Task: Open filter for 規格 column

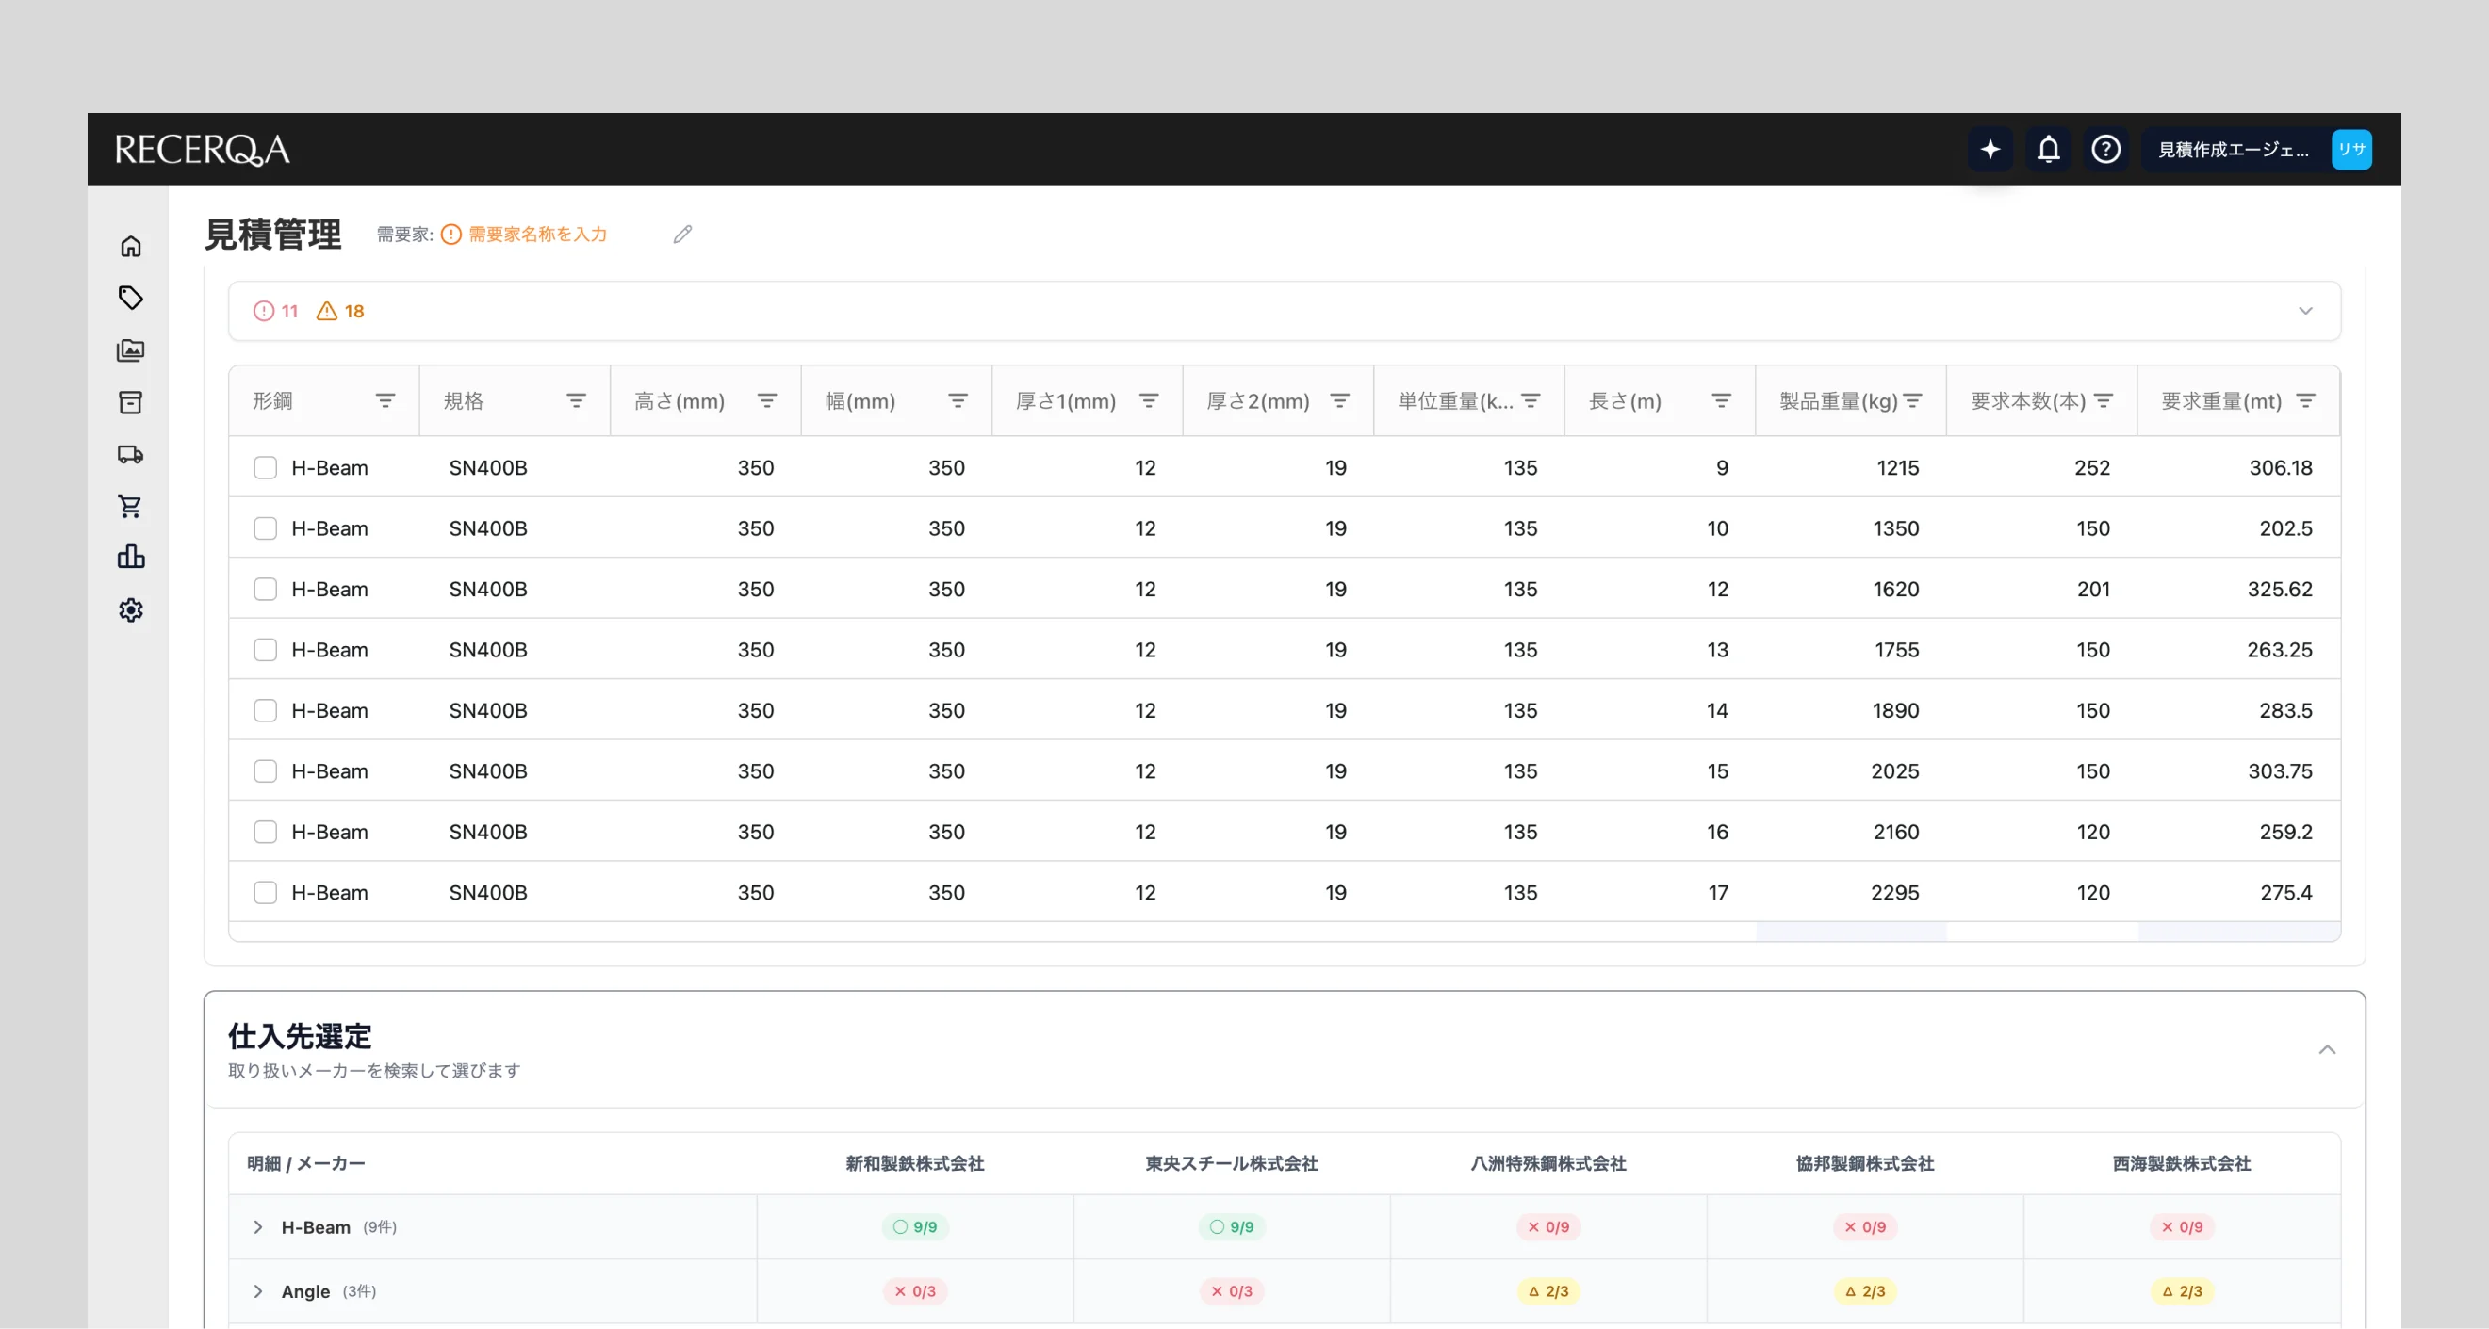Action: (x=576, y=401)
